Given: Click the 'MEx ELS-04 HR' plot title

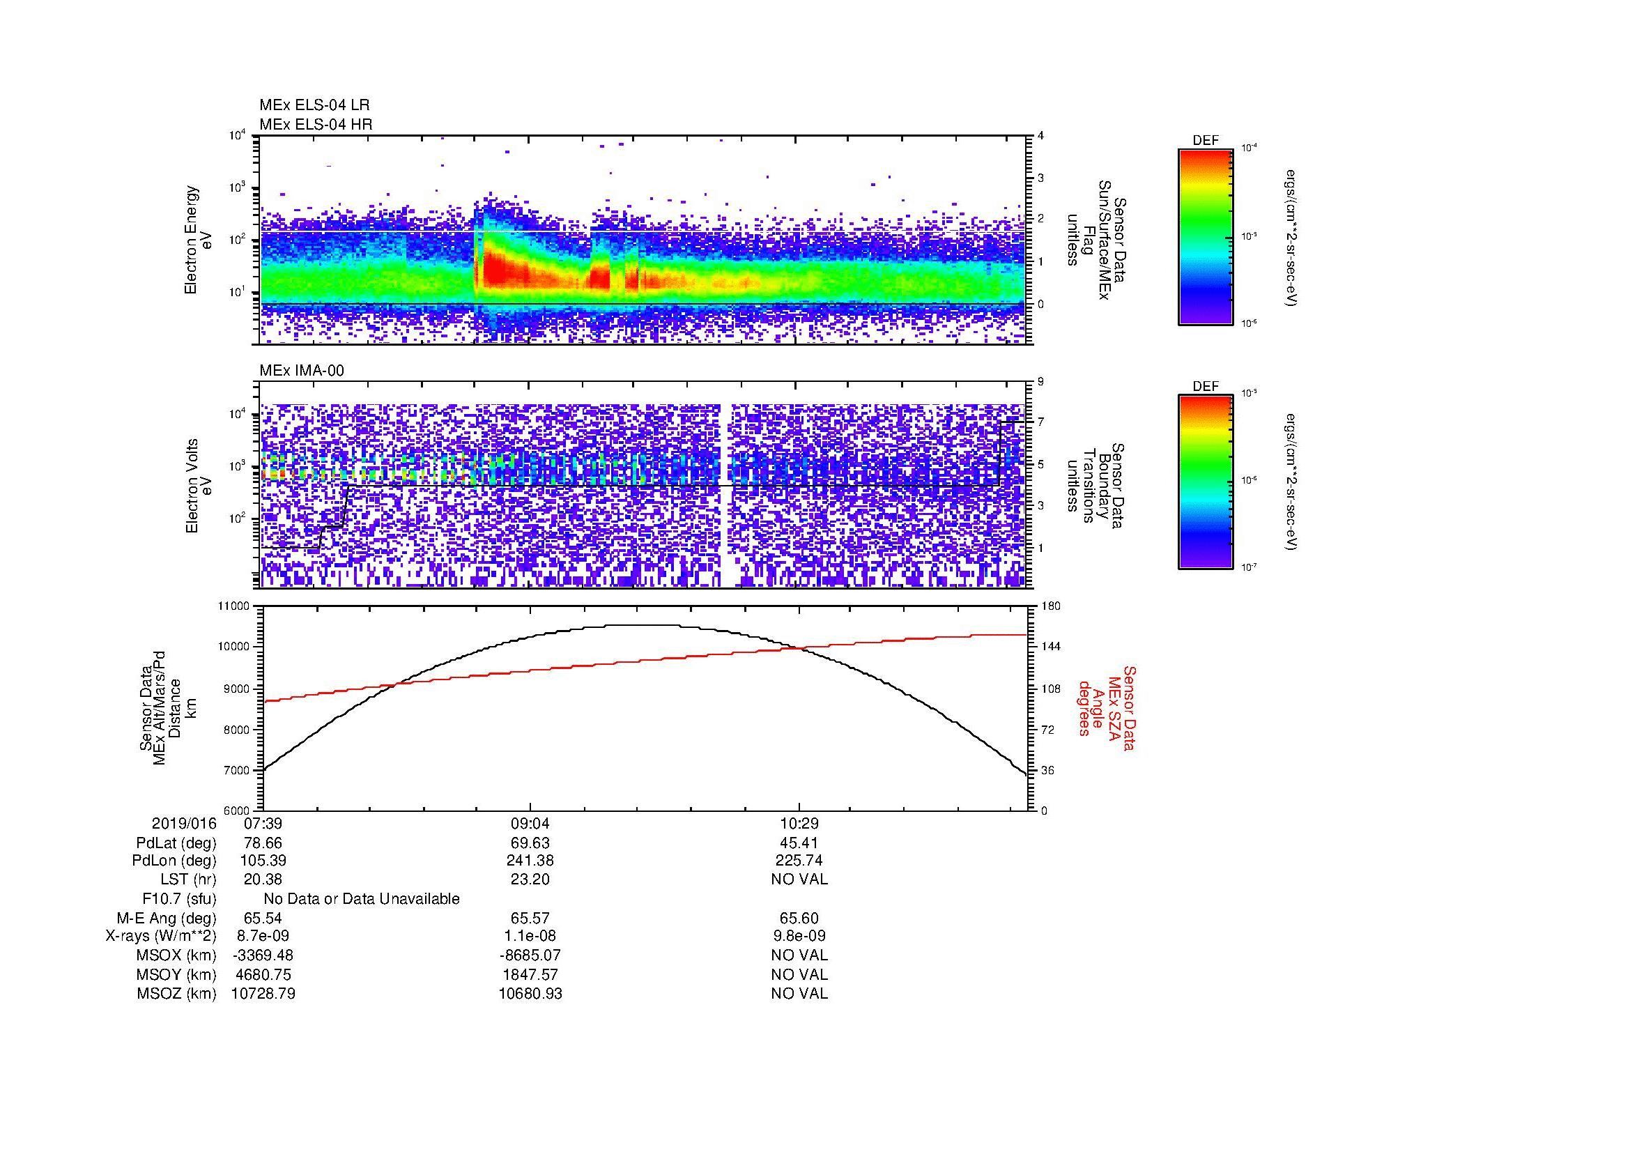Looking at the screenshot, I should click(x=316, y=124).
